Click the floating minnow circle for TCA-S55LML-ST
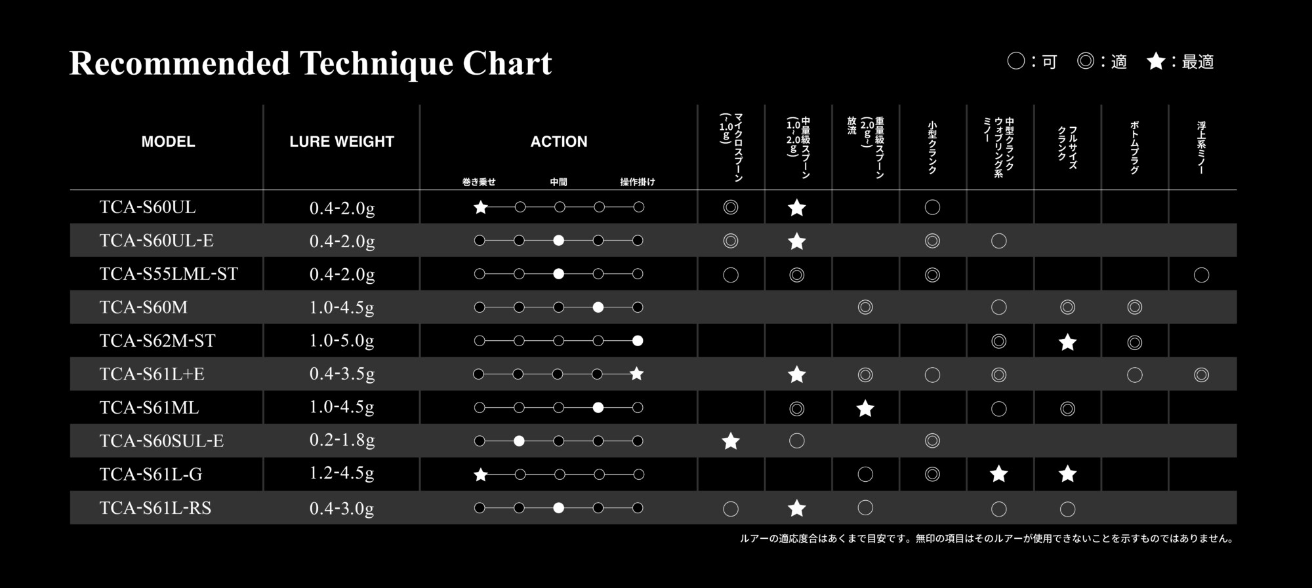Viewport: 1312px width, 588px height. (x=1201, y=275)
